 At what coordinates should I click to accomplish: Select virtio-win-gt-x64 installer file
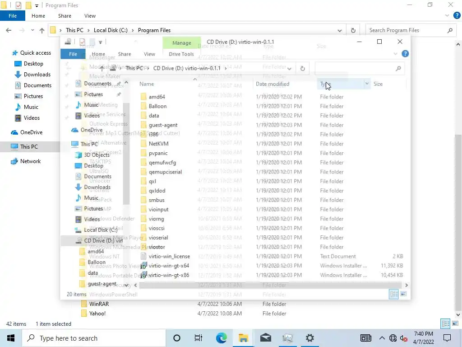(x=169, y=266)
